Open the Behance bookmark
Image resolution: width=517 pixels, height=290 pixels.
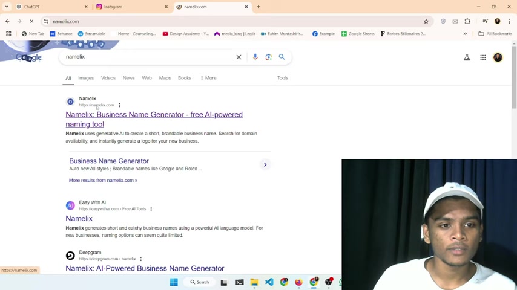(x=61, y=34)
